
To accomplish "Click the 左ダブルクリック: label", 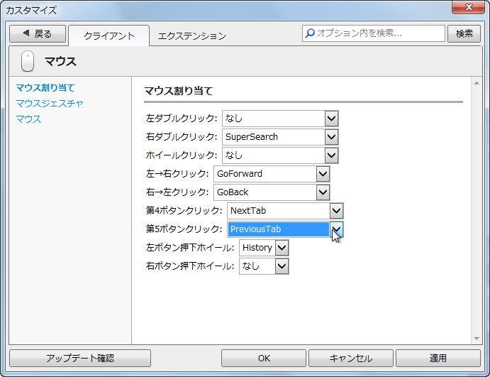I will click(x=182, y=119).
